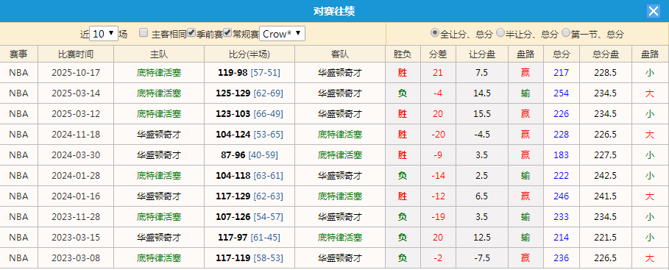The width and height of the screenshot is (669, 270).
Task: Click the 分差 column header
Action: click(438, 54)
